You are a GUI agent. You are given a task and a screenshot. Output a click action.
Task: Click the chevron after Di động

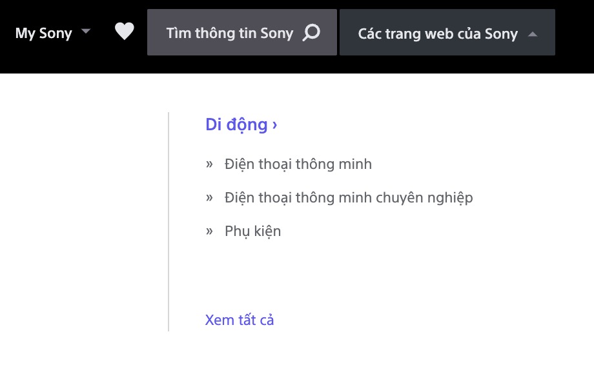[275, 125]
